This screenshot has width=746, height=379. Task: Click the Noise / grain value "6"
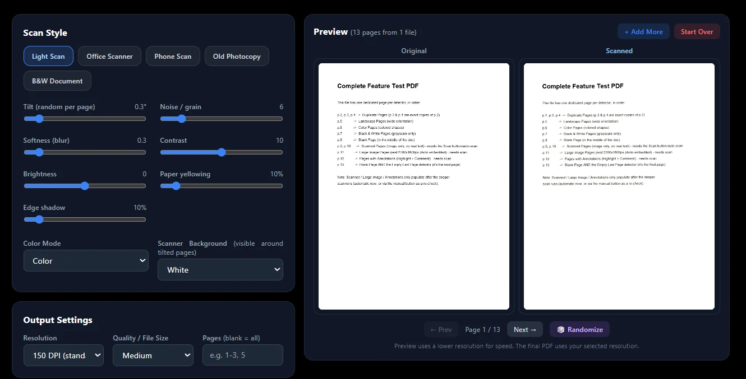pos(281,107)
